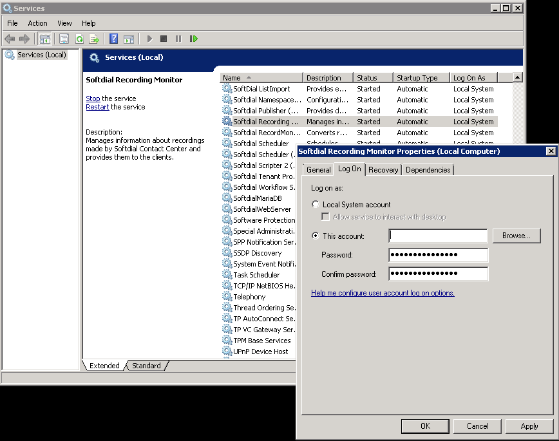Click the Refresh toolbar icon

point(79,39)
